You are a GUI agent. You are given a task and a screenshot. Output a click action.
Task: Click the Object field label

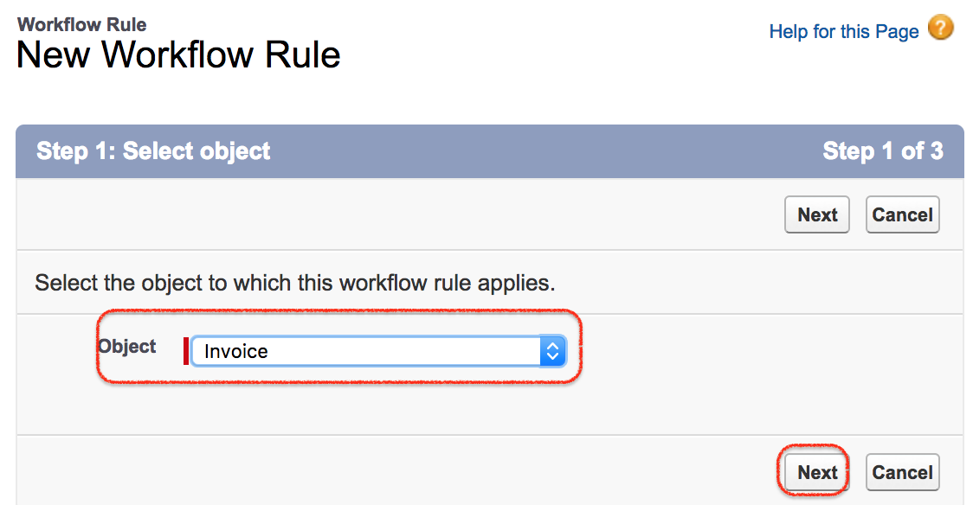[x=127, y=346]
